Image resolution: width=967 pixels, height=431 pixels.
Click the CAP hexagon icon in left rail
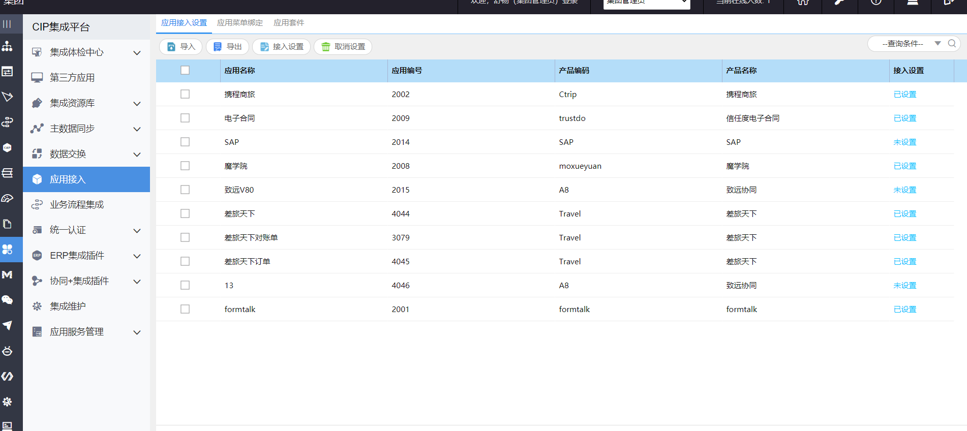(7, 148)
